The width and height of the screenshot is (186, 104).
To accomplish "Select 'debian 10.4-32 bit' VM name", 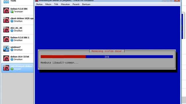I will pyautogui.click(x=20, y=57).
